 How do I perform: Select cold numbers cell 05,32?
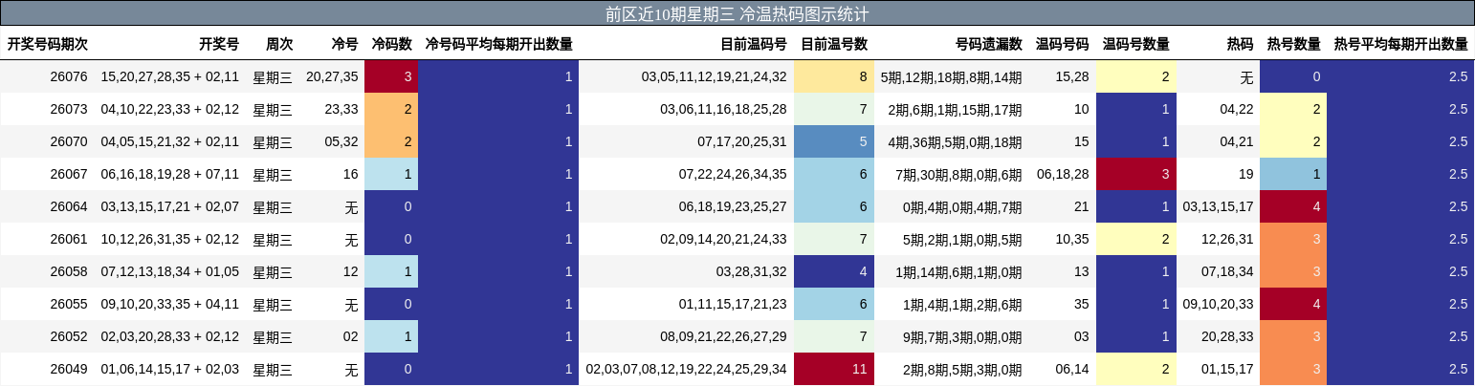(x=341, y=141)
